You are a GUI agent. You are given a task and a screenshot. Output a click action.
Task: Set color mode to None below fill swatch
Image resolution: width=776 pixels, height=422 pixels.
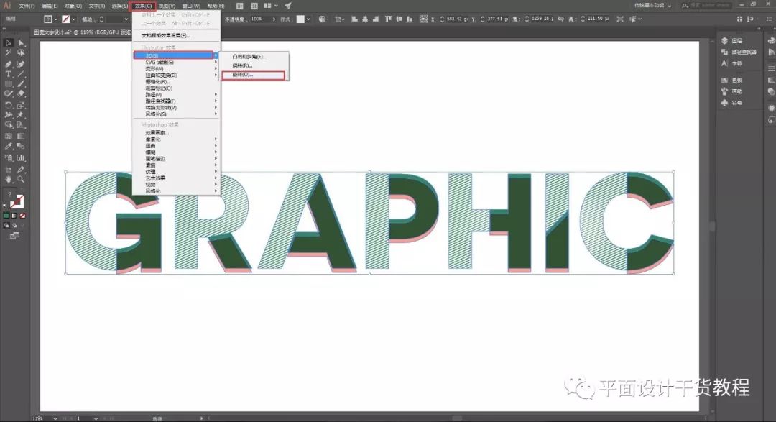pos(23,216)
